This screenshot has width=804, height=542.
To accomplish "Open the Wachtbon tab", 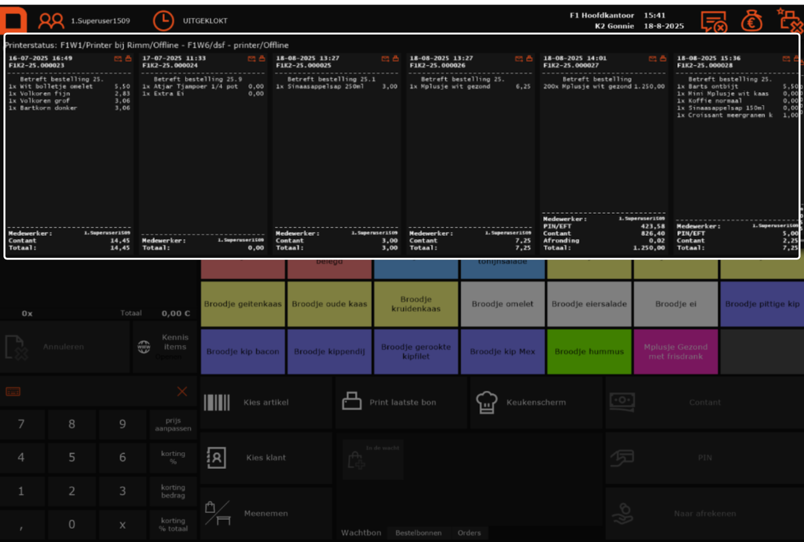I will point(361,533).
